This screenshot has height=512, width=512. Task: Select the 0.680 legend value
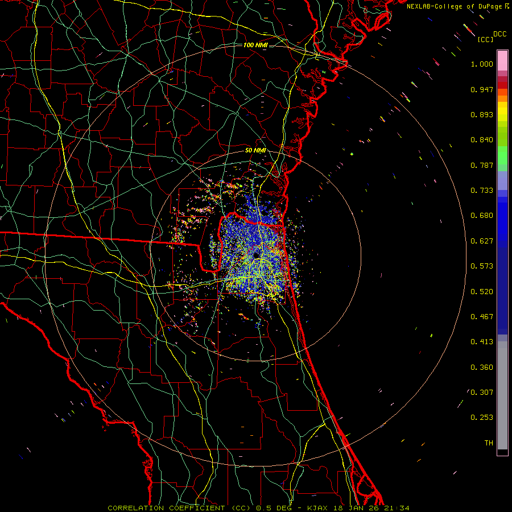[482, 216]
